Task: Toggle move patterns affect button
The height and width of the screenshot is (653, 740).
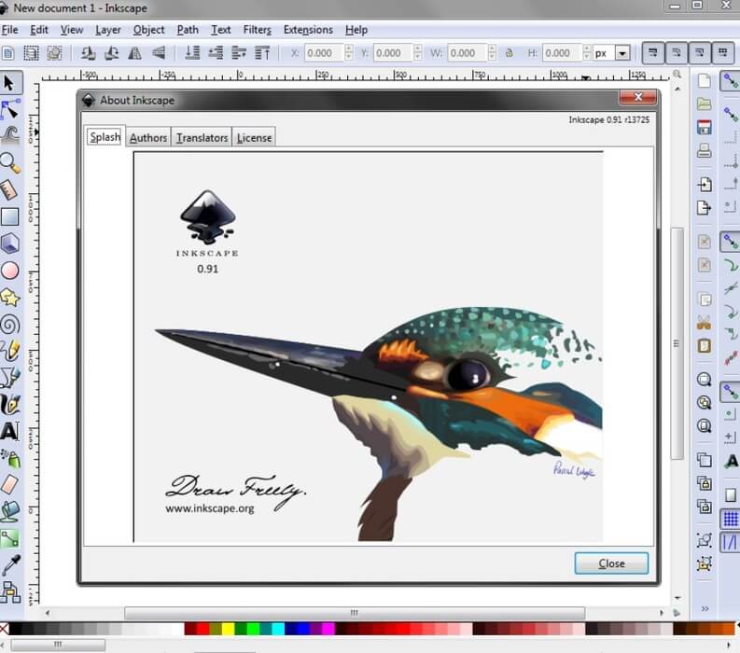Action: tap(722, 53)
